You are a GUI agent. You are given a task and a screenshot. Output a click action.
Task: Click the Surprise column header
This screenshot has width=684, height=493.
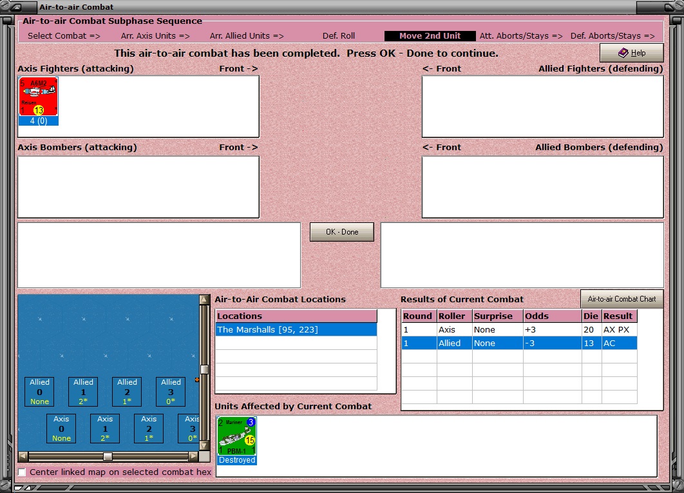click(x=497, y=316)
